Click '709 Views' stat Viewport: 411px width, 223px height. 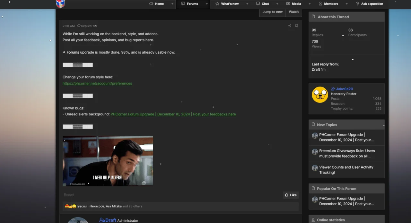316,44
